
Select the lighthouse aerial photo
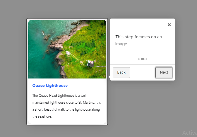point(67,49)
